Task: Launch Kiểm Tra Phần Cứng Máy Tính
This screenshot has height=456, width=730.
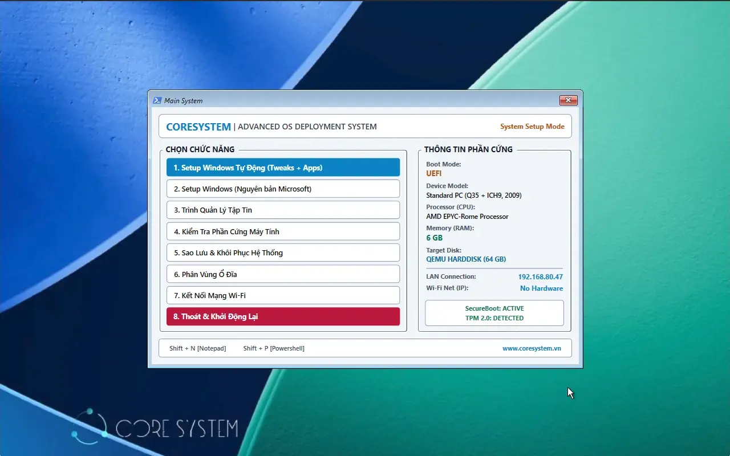Action: pyautogui.click(x=283, y=231)
